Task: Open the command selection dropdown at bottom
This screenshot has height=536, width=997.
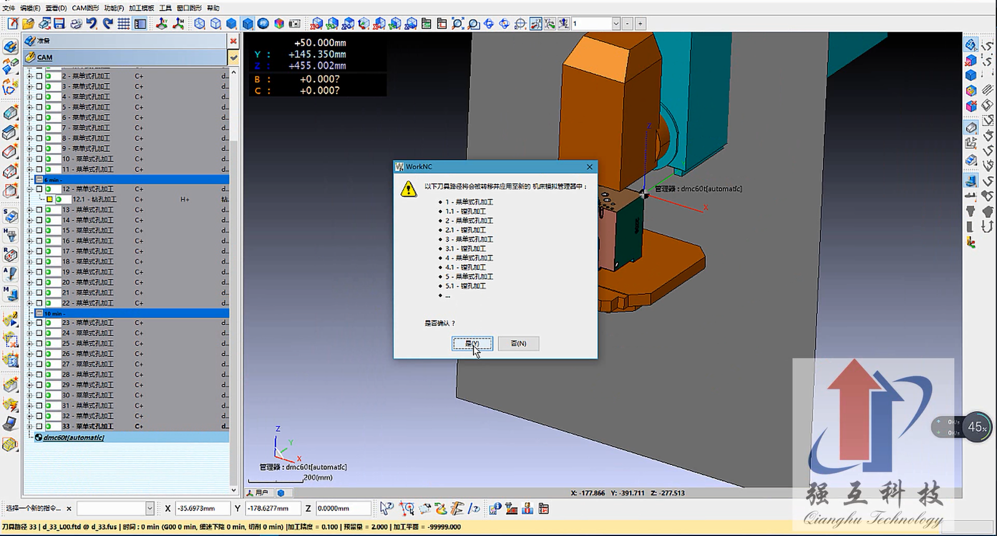Action: (x=150, y=509)
